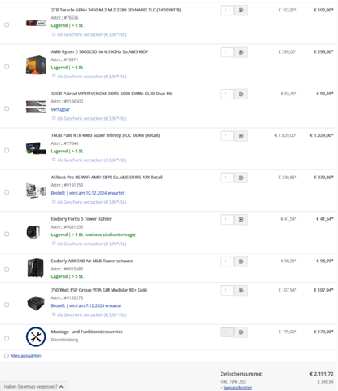The width and height of the screenshot is (338, 391).
Task: Tick the Montage- und Funktionstestservice checkbox
Action: [7, 338]
